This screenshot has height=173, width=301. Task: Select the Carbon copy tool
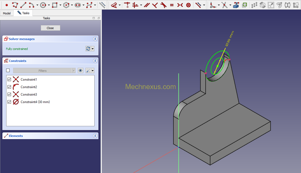click(244, 5)
